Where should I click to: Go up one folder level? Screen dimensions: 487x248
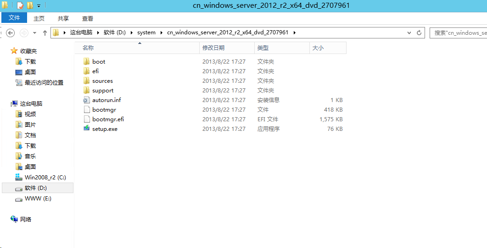(45, 32)
